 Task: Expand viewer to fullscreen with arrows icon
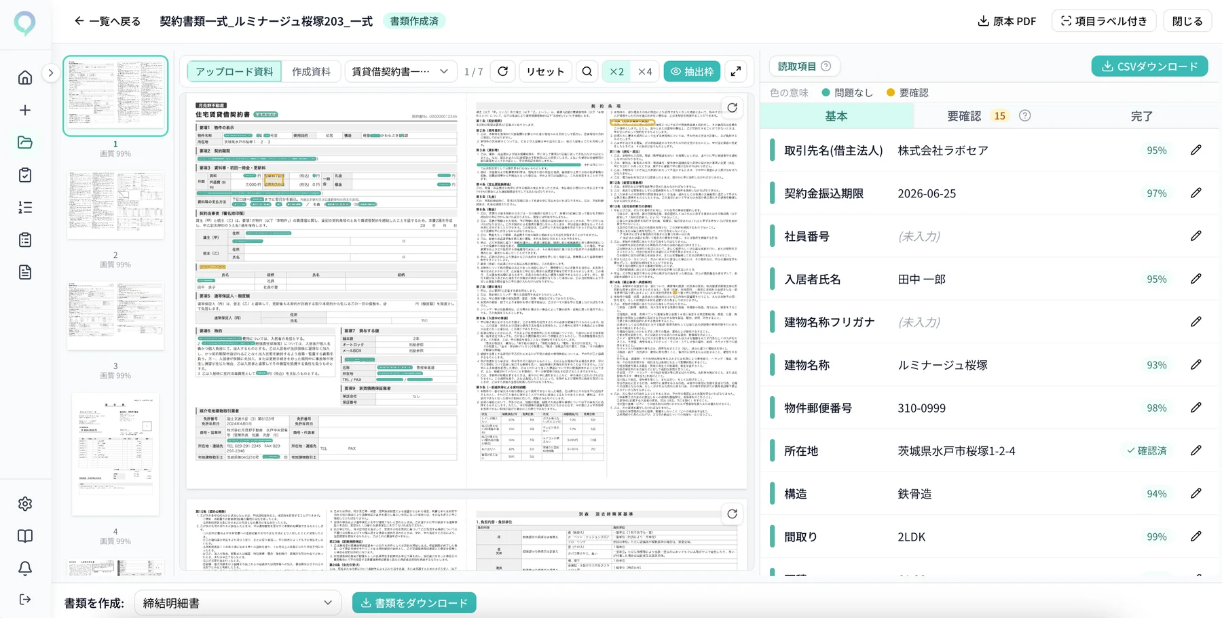[736, 71]
